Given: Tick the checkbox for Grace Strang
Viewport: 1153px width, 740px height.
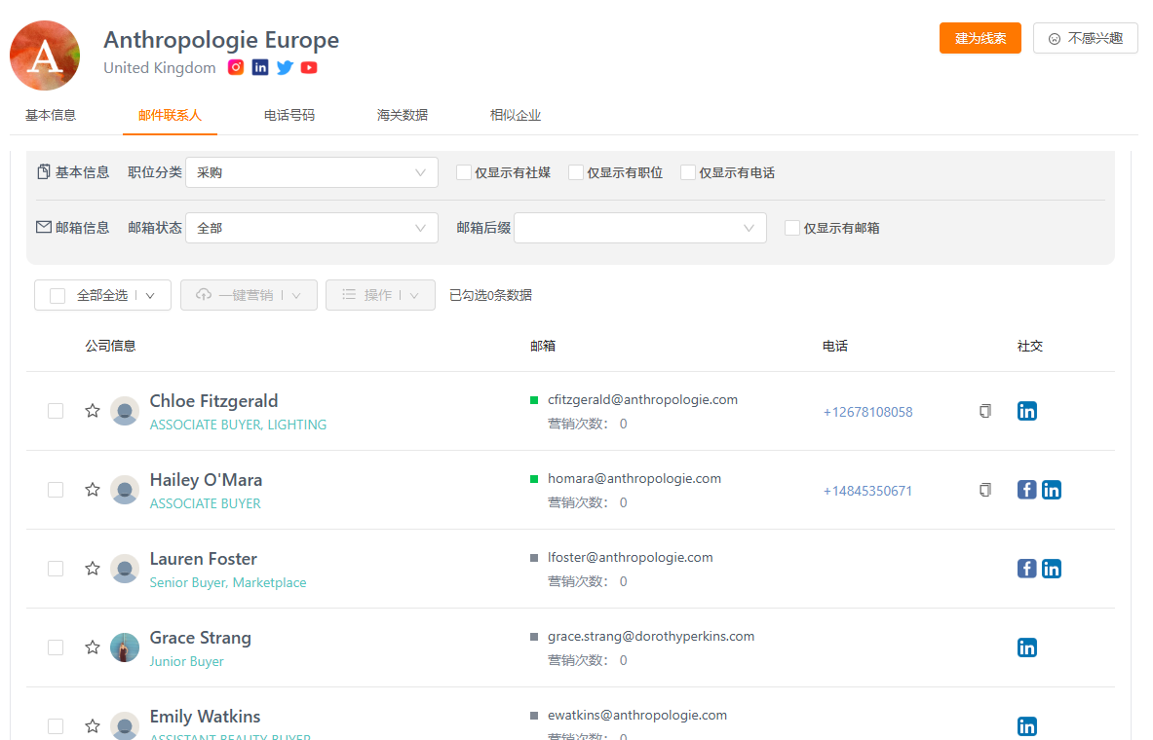Looking at the screenshot, I should pyautogui.click(x=56, y=647).
